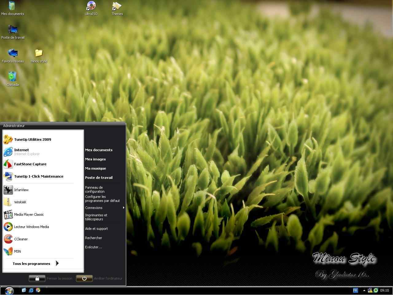The height and width of the screenshot is (295, 393).
Task: Open Mes documents in Start menu
Action: pos(99,150)
